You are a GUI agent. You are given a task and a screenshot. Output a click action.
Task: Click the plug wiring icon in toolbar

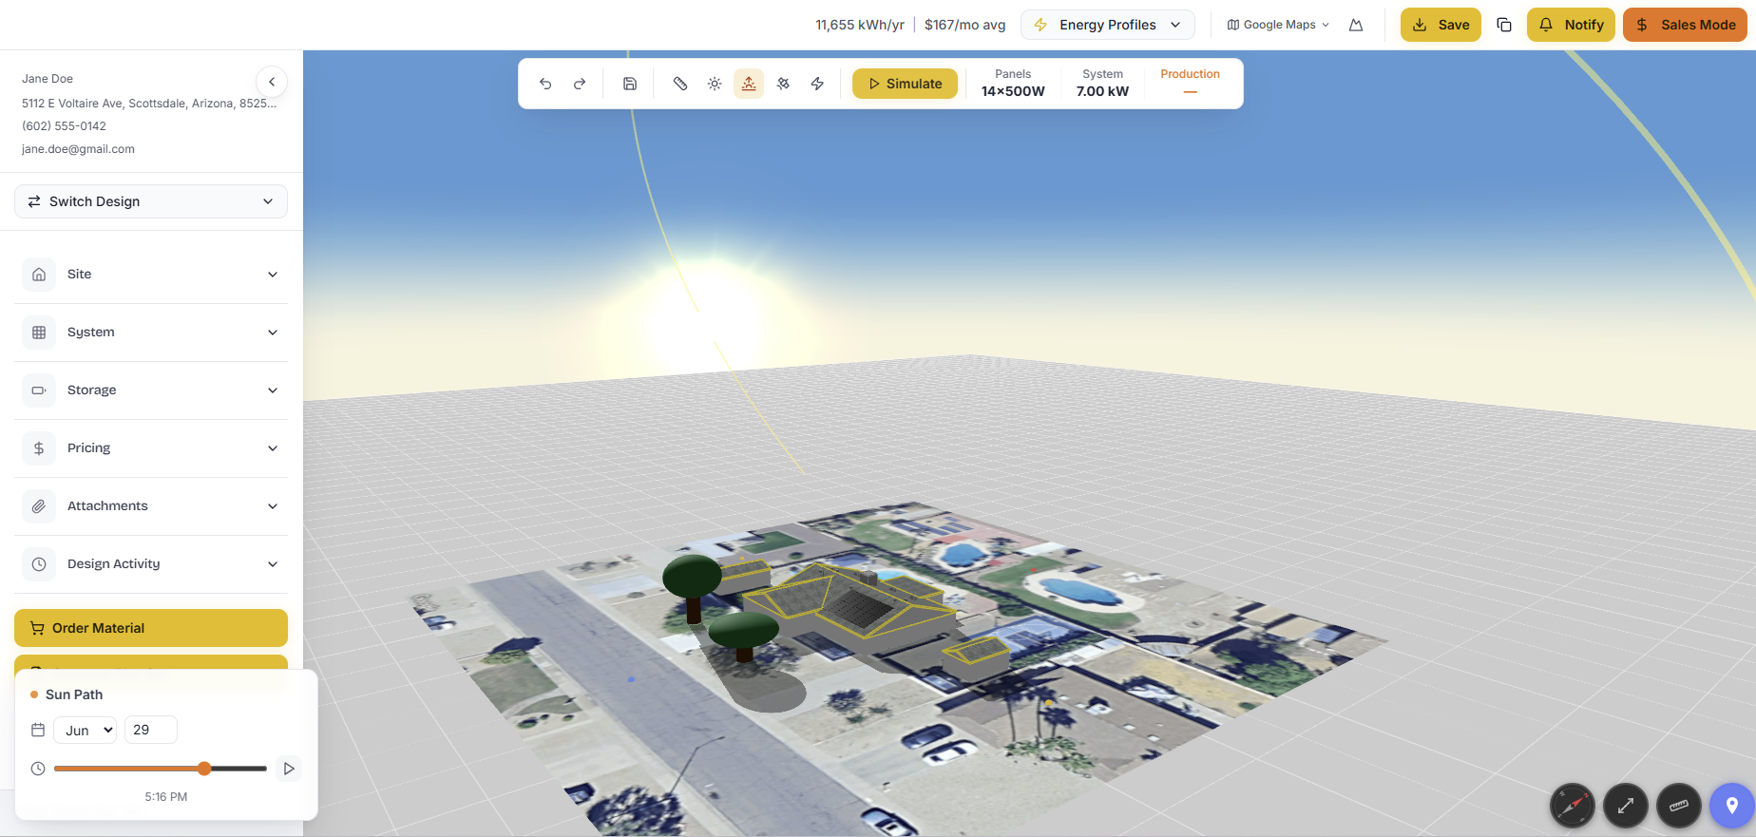pyautogui.click(x=783, y=84)
